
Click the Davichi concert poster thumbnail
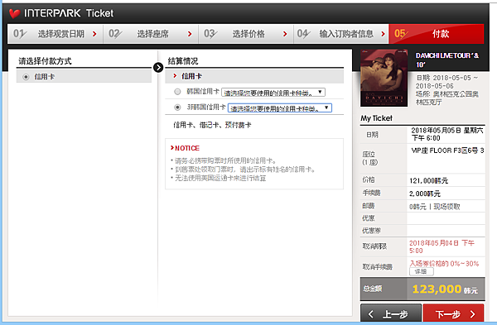pos(384,78)
